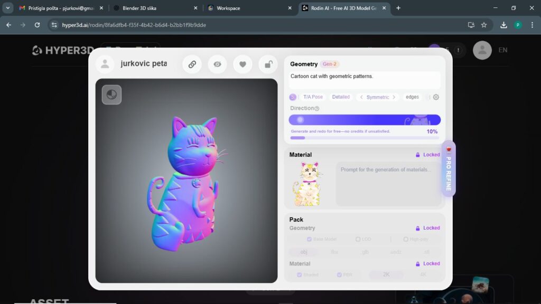
Task: Enable the High-poly checkbox
Action: (406, 239)
